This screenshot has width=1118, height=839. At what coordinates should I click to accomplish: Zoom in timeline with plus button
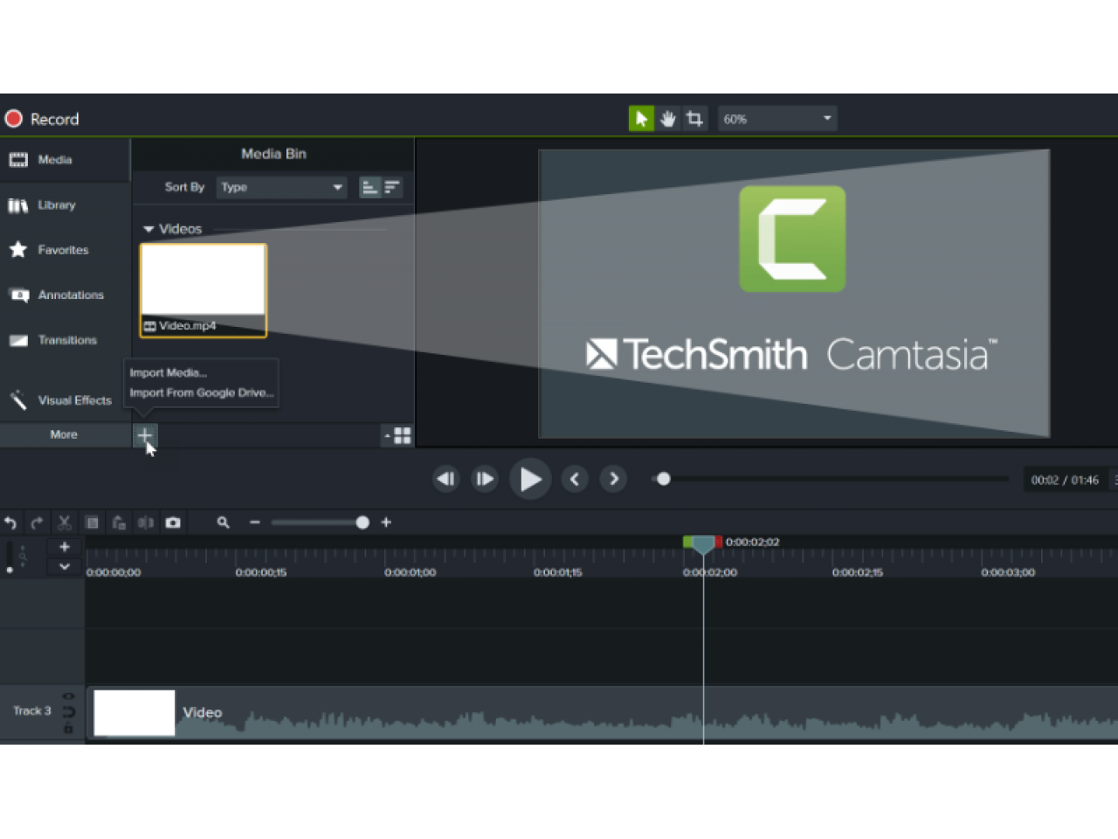386,523
